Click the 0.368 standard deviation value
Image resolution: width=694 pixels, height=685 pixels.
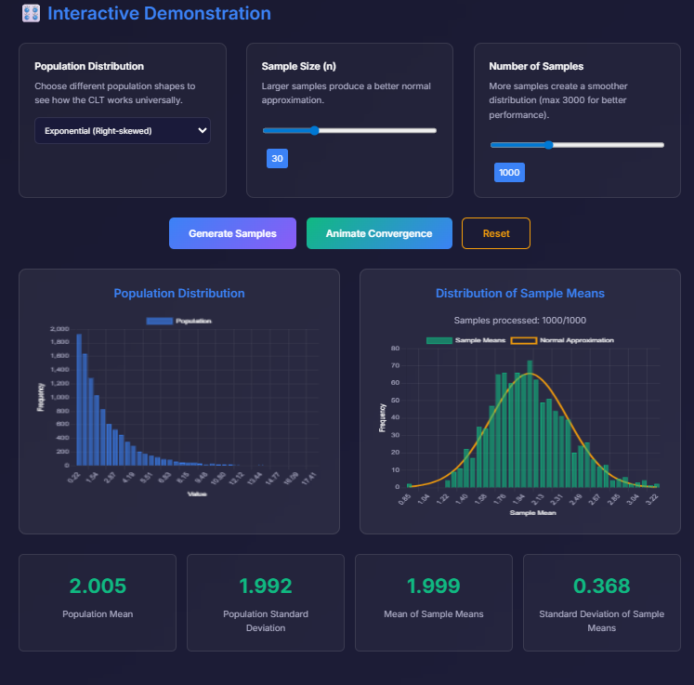601,586
